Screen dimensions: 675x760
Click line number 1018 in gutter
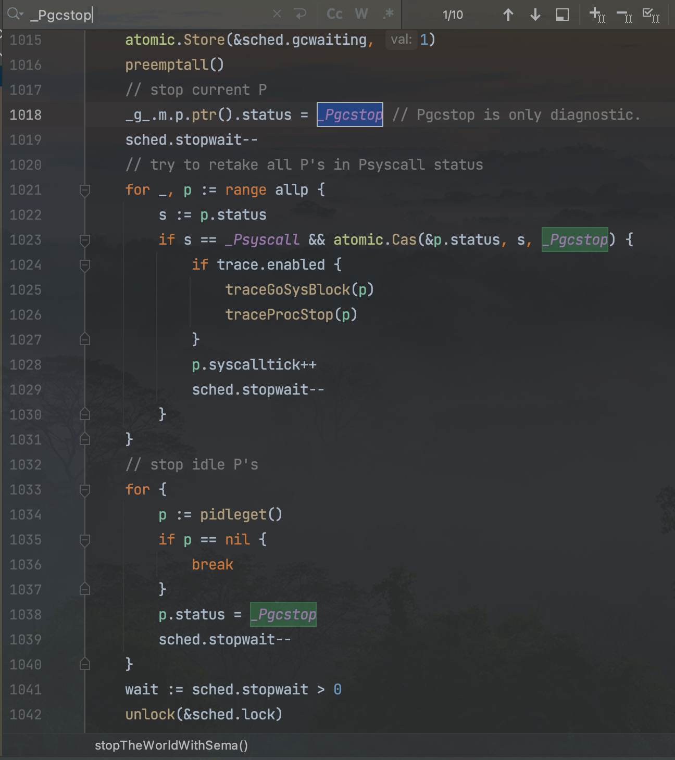(x=26, y=115)
